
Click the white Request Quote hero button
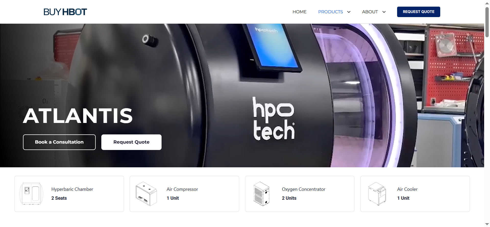coord(131,142)
